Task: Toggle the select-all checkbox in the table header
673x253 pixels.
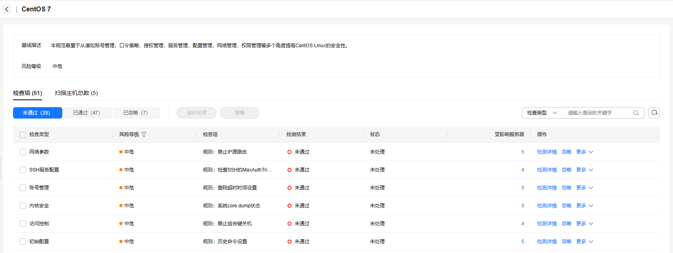Action: tap(23, 135)
